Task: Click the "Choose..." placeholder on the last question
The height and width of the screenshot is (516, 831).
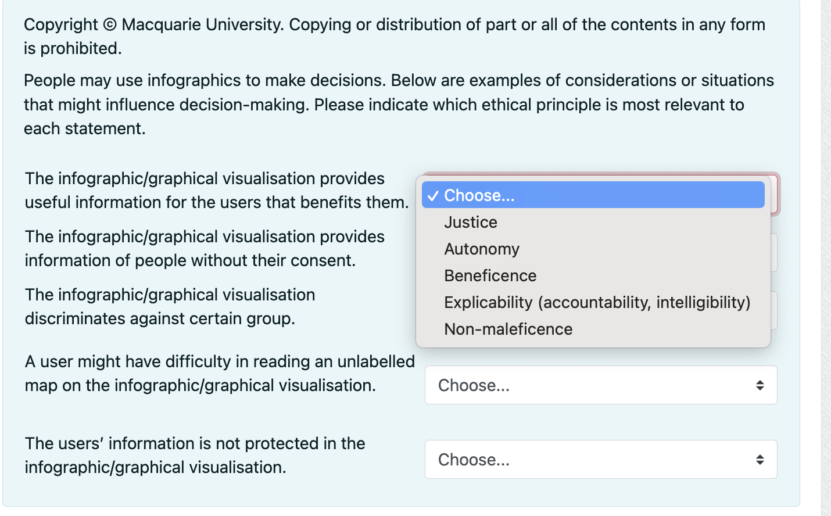Action: [x=474, y=459]
